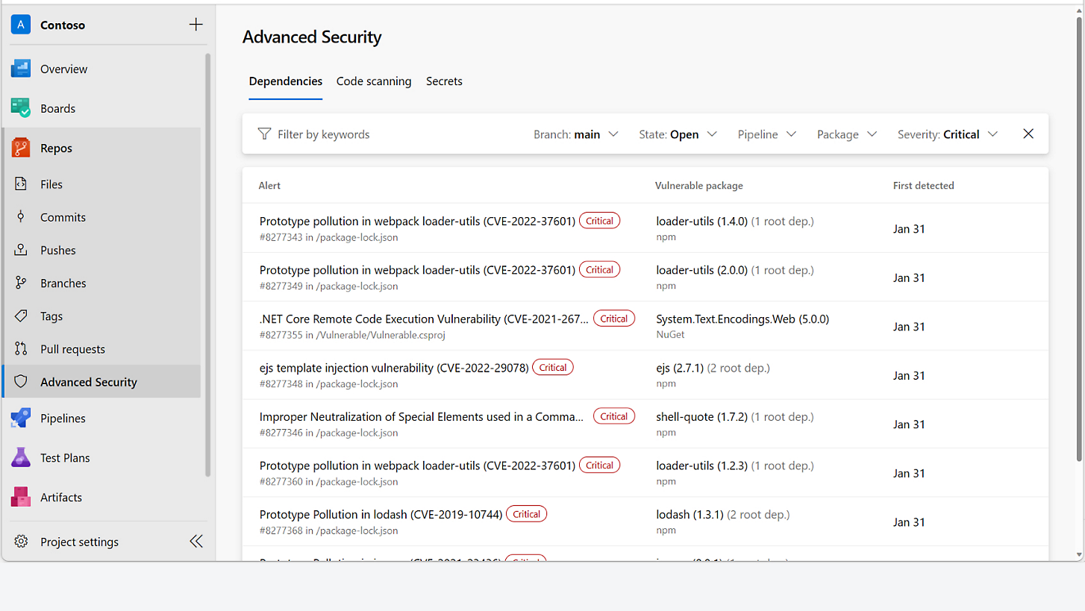Open Project settings gear icon

21,542
